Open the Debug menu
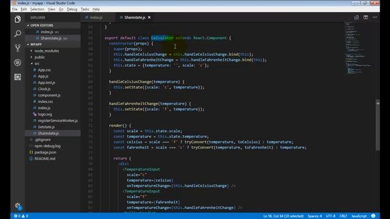The height and width of the screenshot is (219, 390). 72,9
